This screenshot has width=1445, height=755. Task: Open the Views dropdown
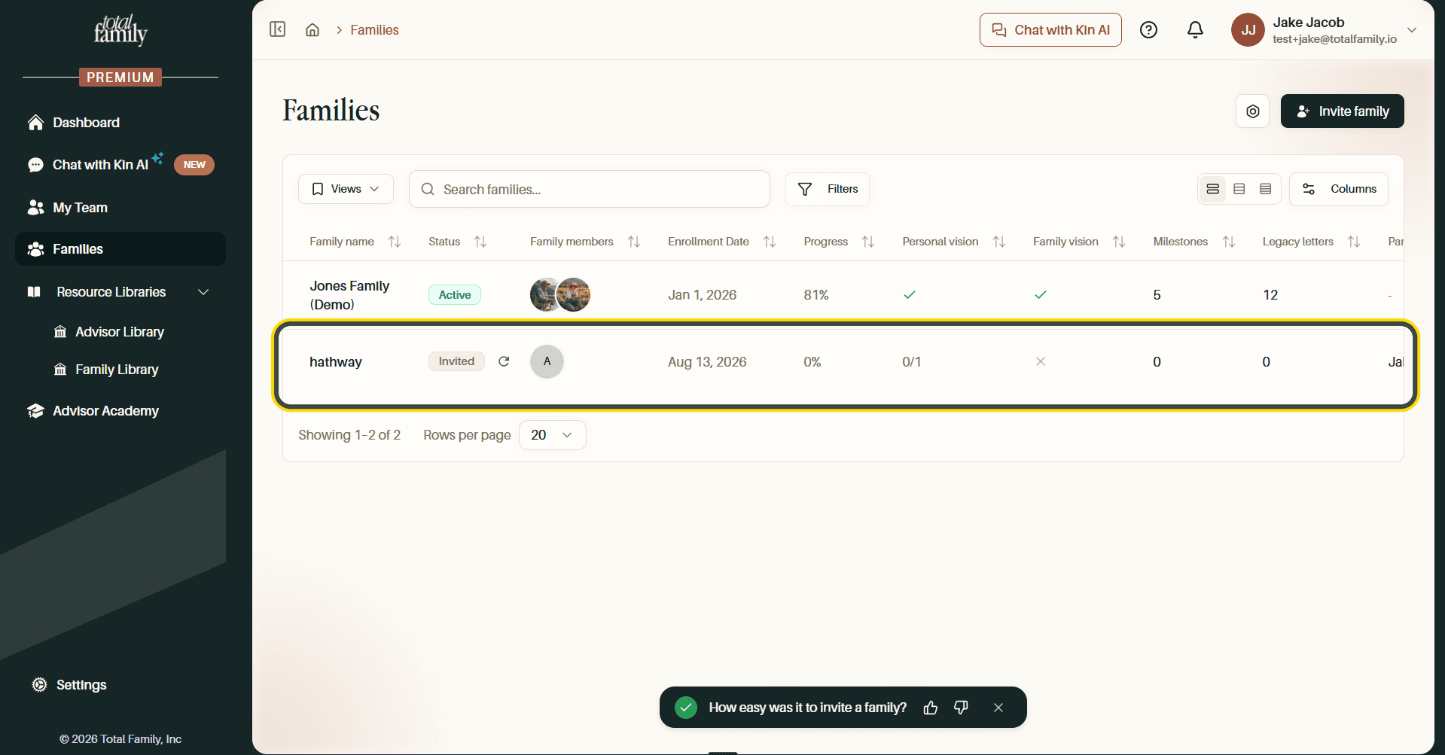pyautogui.click(x=346, y=189)
